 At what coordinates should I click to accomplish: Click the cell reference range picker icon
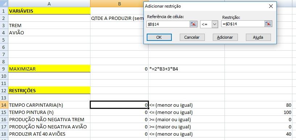click(194, 24)
